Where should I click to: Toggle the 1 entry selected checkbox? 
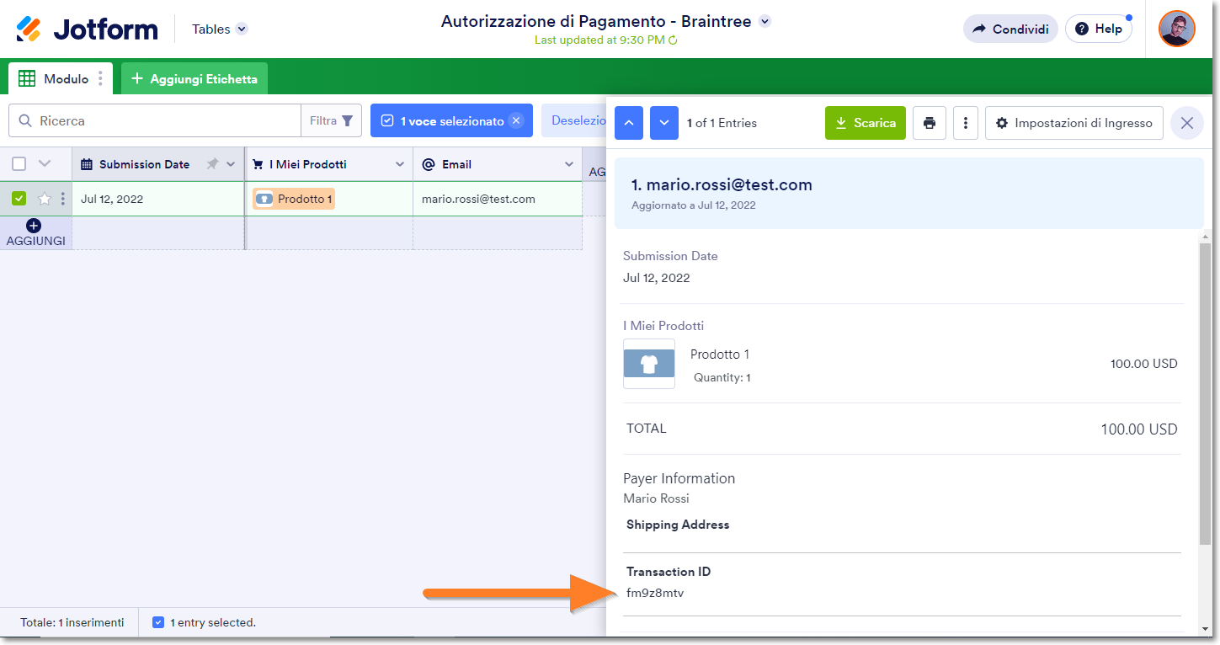pos(158,622)
